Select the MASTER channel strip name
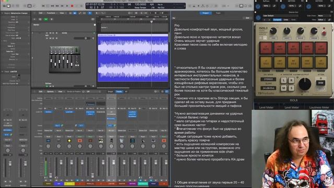The image size is (334, 188). pyautogui.click(x=122, y=183)
